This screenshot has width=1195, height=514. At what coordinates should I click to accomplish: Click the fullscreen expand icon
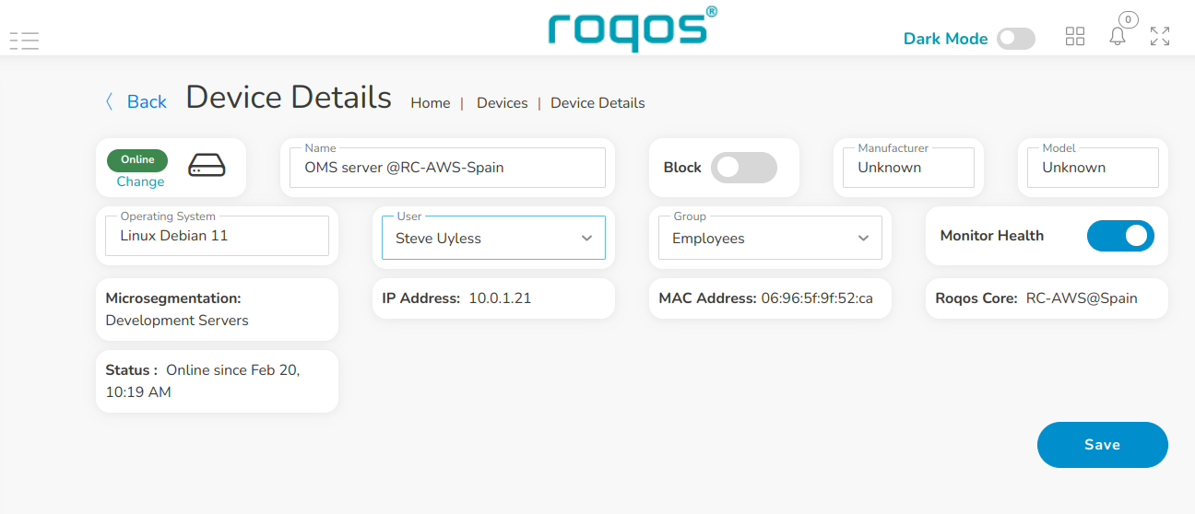pyautogui.click(x=1160, y=37)
